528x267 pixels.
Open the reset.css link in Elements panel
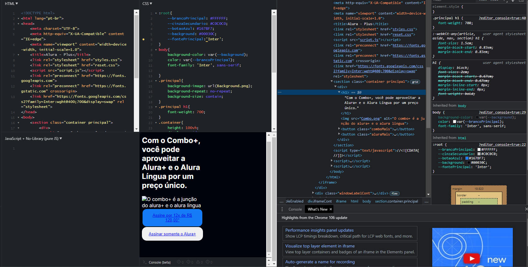402,34
